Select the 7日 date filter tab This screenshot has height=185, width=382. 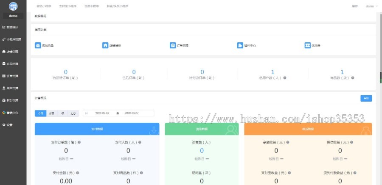click(x=63, y=113)
